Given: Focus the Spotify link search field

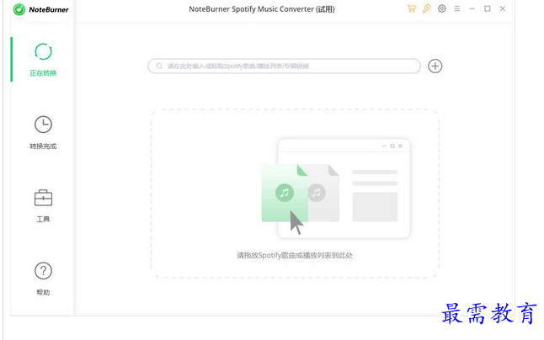Looking at the screenshot, I should 284,66.
